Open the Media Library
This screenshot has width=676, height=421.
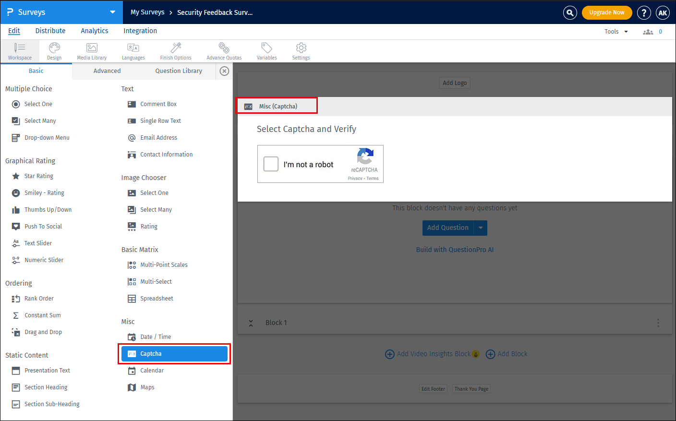click(92, 51)
